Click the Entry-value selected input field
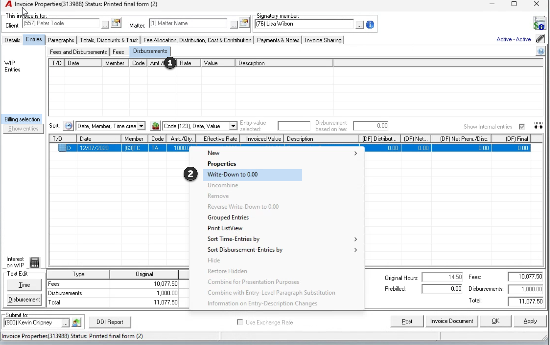550x345 pixels. [294, 126]
